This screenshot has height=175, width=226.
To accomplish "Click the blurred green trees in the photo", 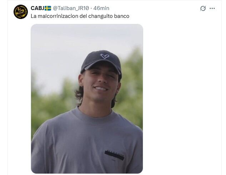I will pos(131,89).
